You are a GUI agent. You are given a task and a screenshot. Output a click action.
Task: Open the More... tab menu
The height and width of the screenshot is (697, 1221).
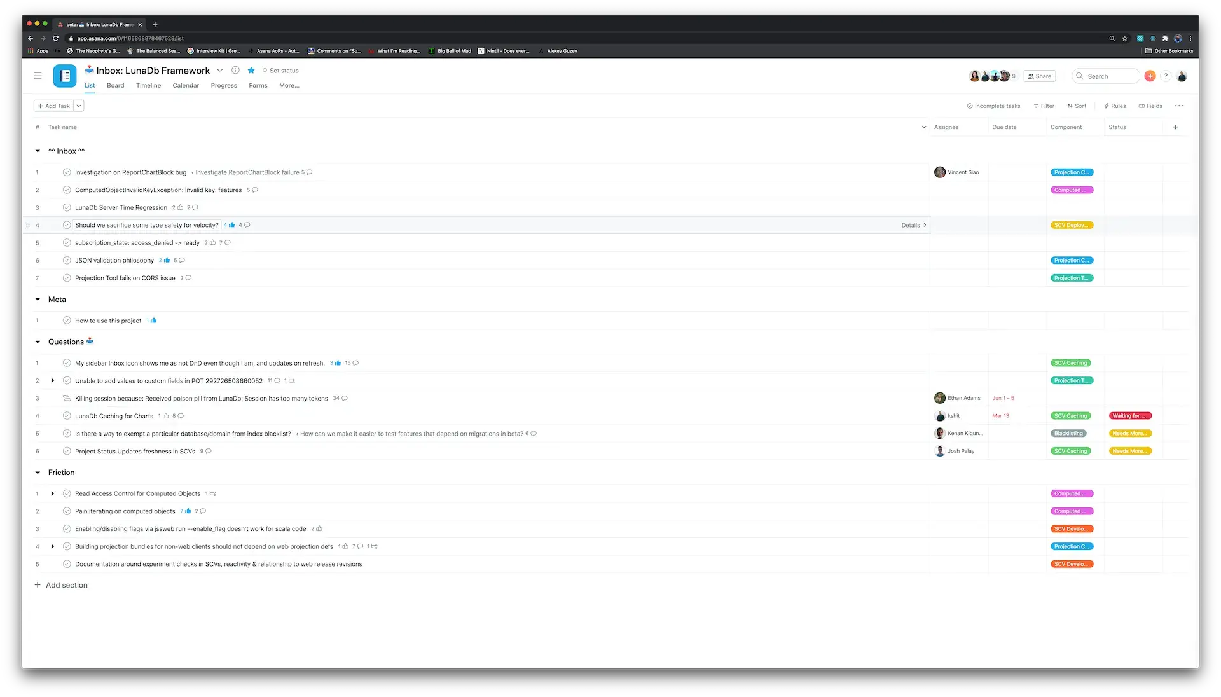(289, 86)
